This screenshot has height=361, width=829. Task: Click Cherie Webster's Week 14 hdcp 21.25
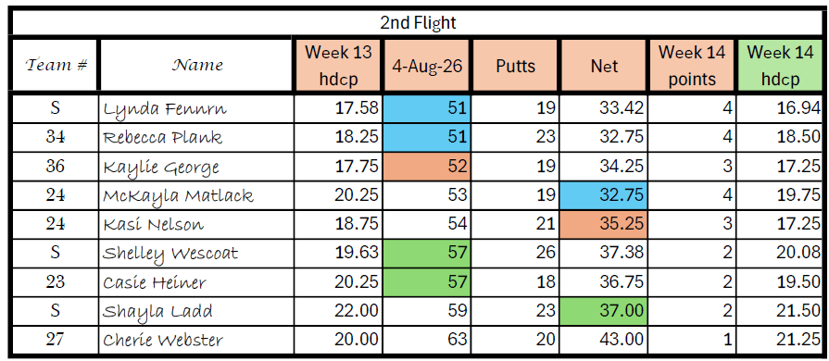tap(780, 340)
